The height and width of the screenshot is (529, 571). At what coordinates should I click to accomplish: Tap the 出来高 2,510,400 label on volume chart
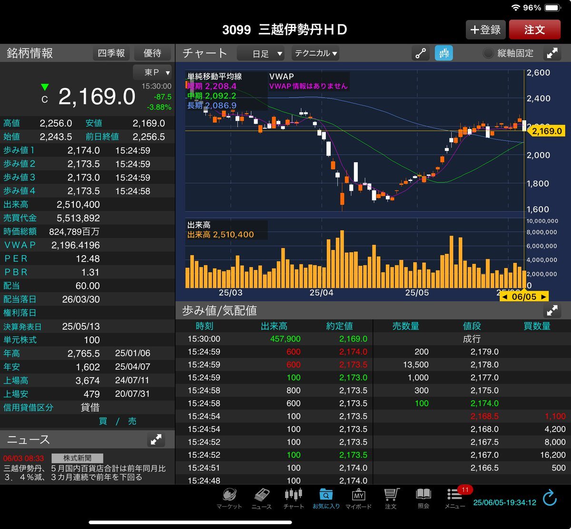pos(220,235)
